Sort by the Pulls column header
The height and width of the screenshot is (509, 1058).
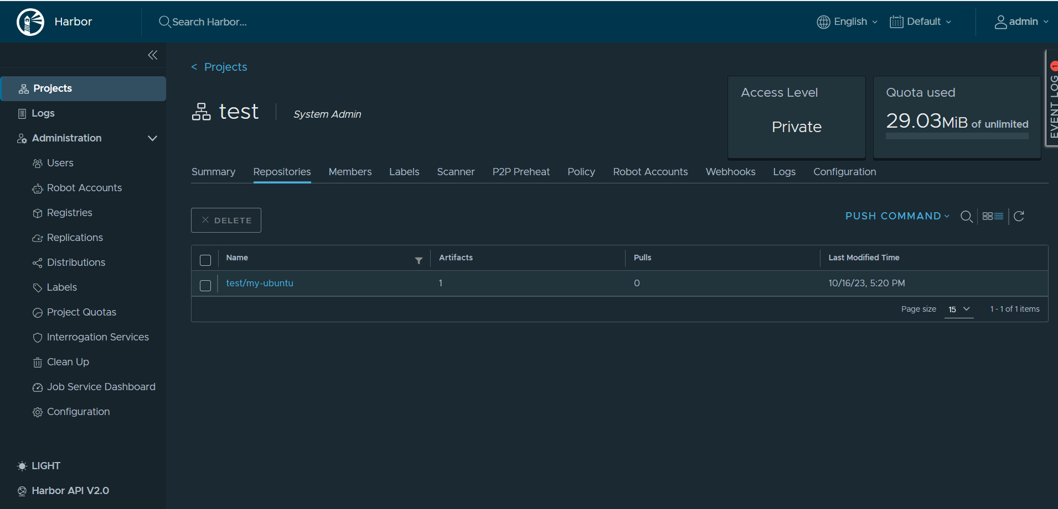point(643,258)
